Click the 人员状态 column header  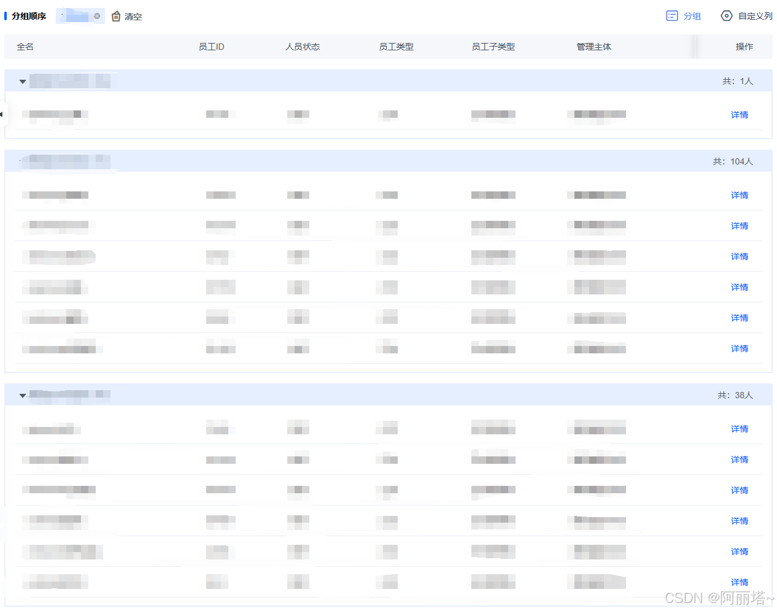(x=302, y=46)
